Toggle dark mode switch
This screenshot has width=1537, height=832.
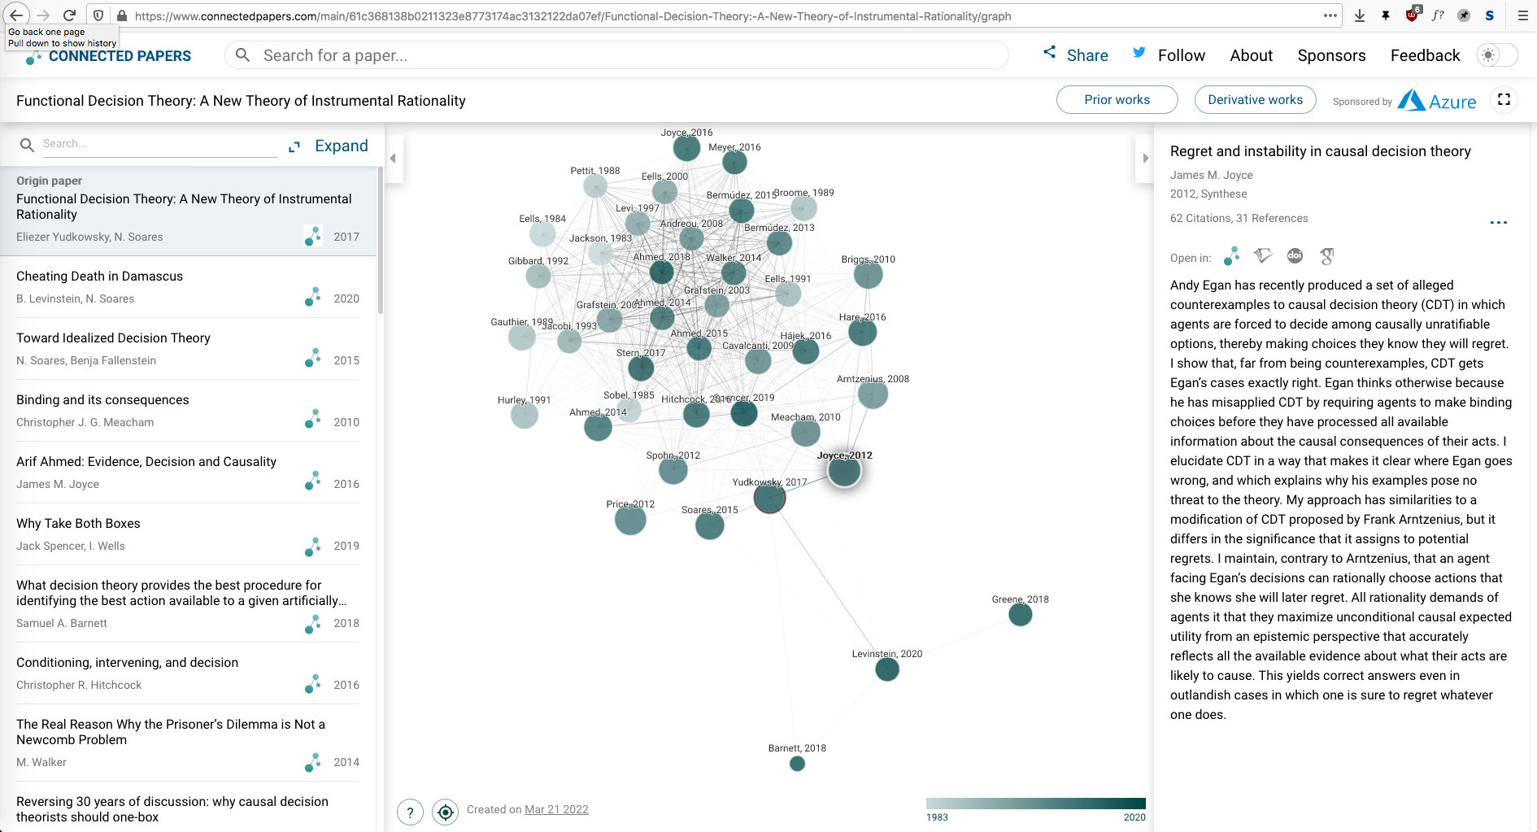1497,55
